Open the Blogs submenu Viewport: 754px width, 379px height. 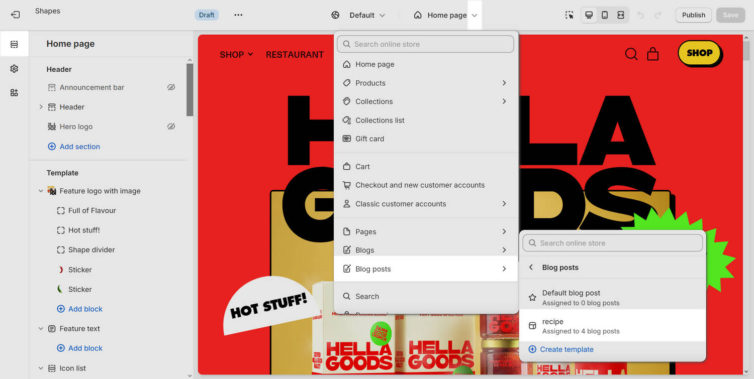coord(426,250)
